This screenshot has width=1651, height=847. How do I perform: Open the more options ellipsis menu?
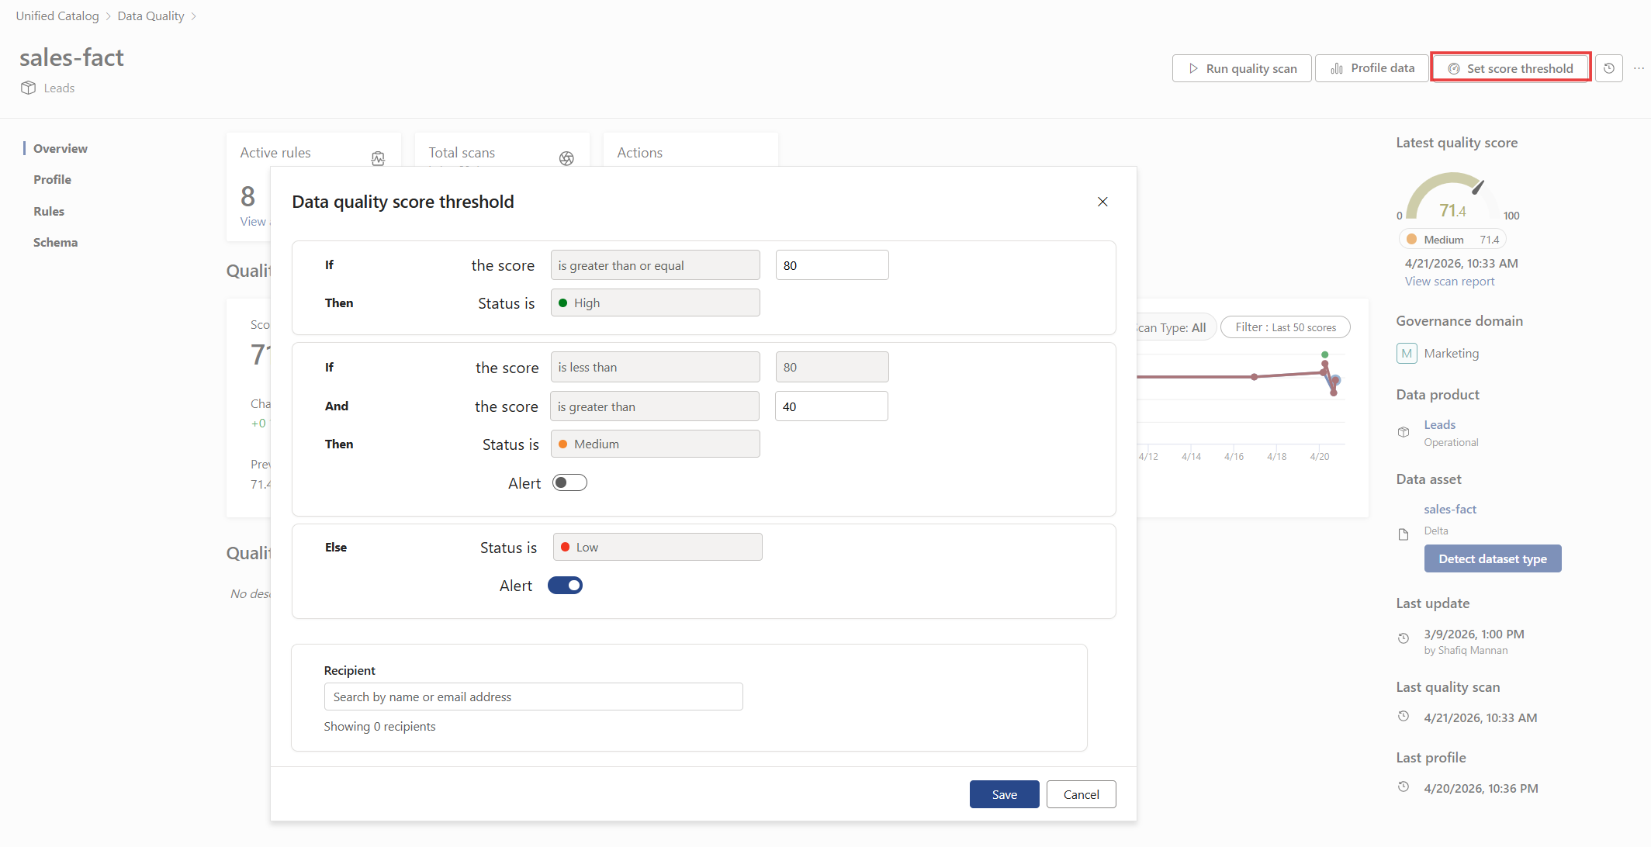tap(1639, 68)
